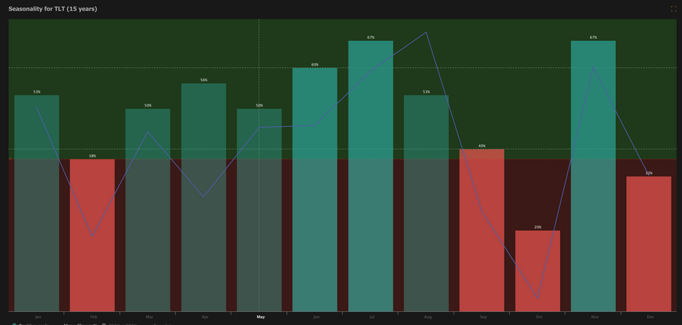Click the 60% label above June
This screenshot has height=325, width=682.
pos(315,65)
